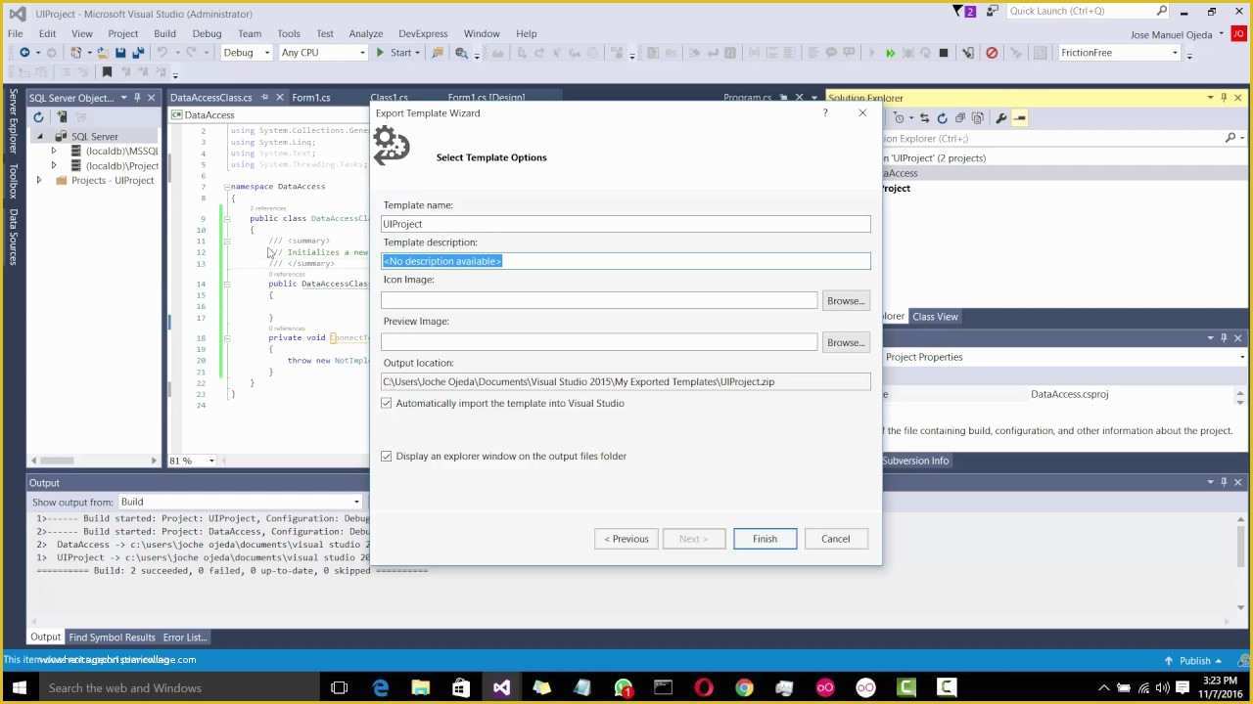Image resolution: width=1253 pixels, height=704 pixels.
Task: Open the Analyze menu
Action: [366, 33]
